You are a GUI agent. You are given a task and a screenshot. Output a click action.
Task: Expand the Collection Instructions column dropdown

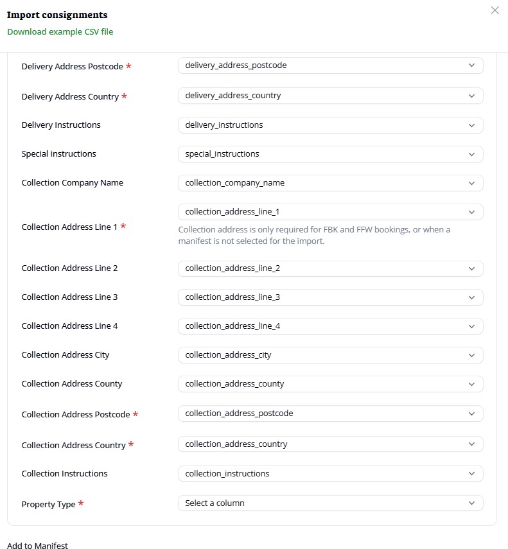330,474
